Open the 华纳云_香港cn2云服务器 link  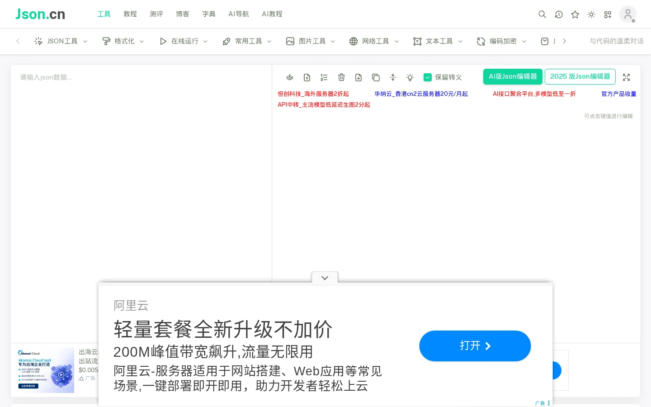pyautogui.click(x=421, y=94)
